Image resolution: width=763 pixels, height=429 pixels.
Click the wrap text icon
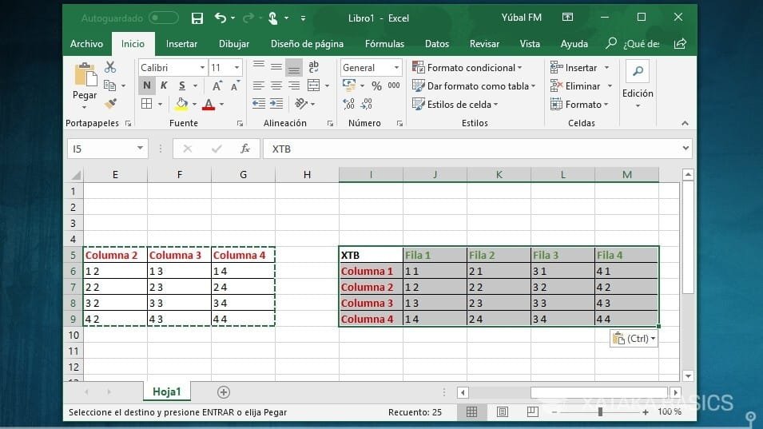click(x=314, y=67)
